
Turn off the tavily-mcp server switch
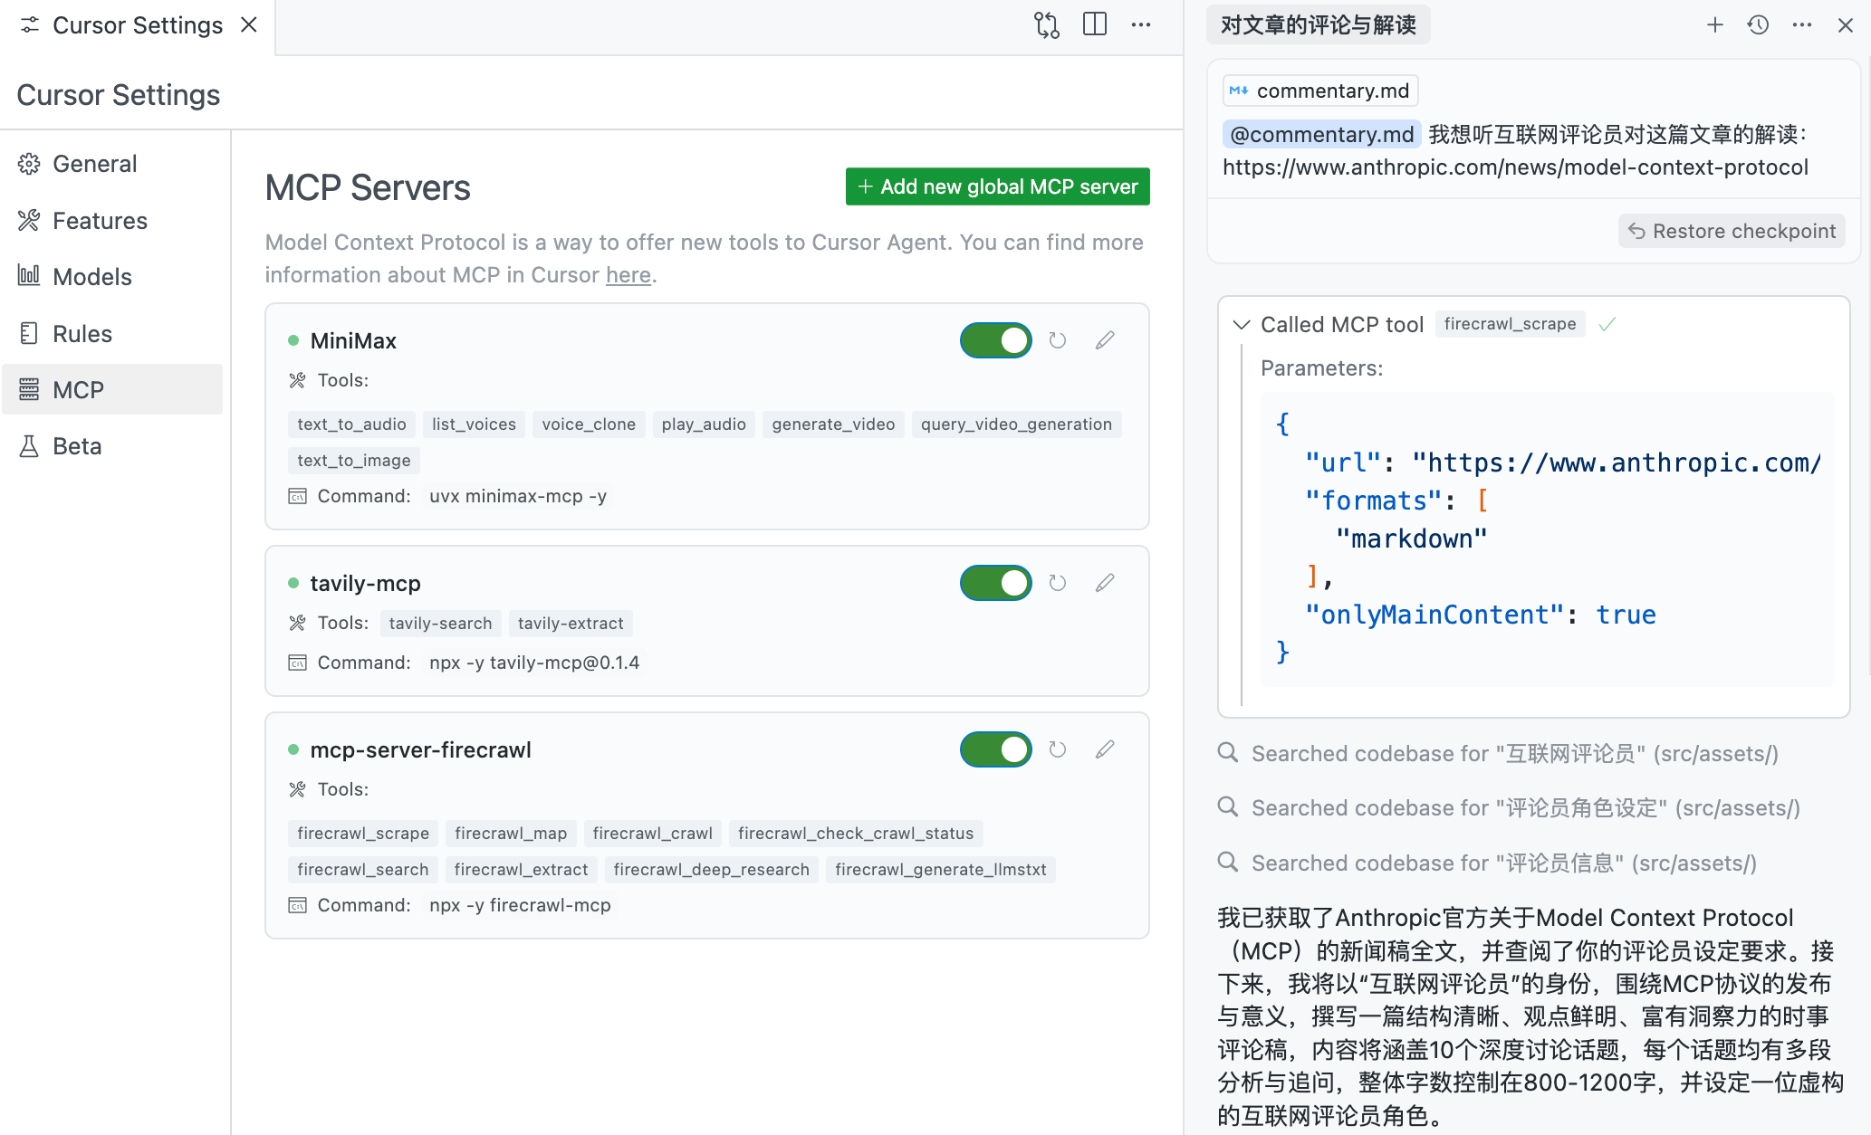[x=995, y=583]
